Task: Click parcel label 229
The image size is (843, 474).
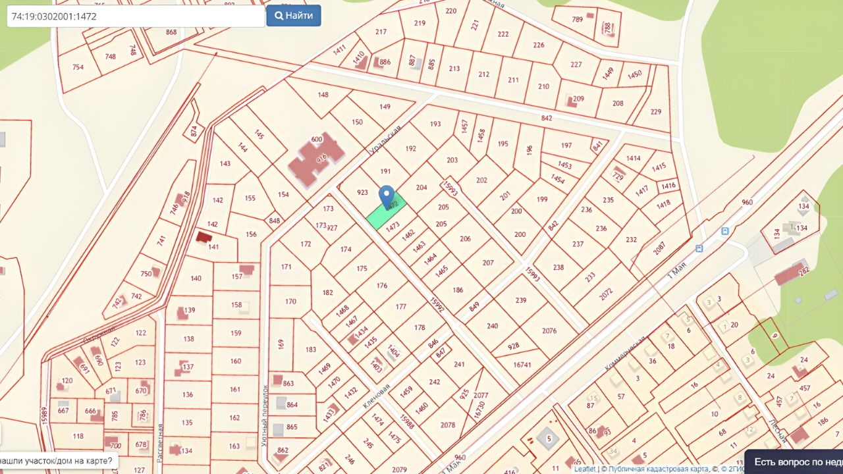Action: tap(655, 112)
